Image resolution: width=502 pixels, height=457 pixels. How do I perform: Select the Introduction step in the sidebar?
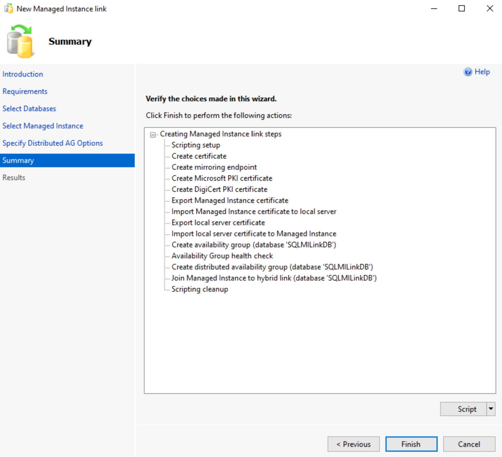pos(23,74)
